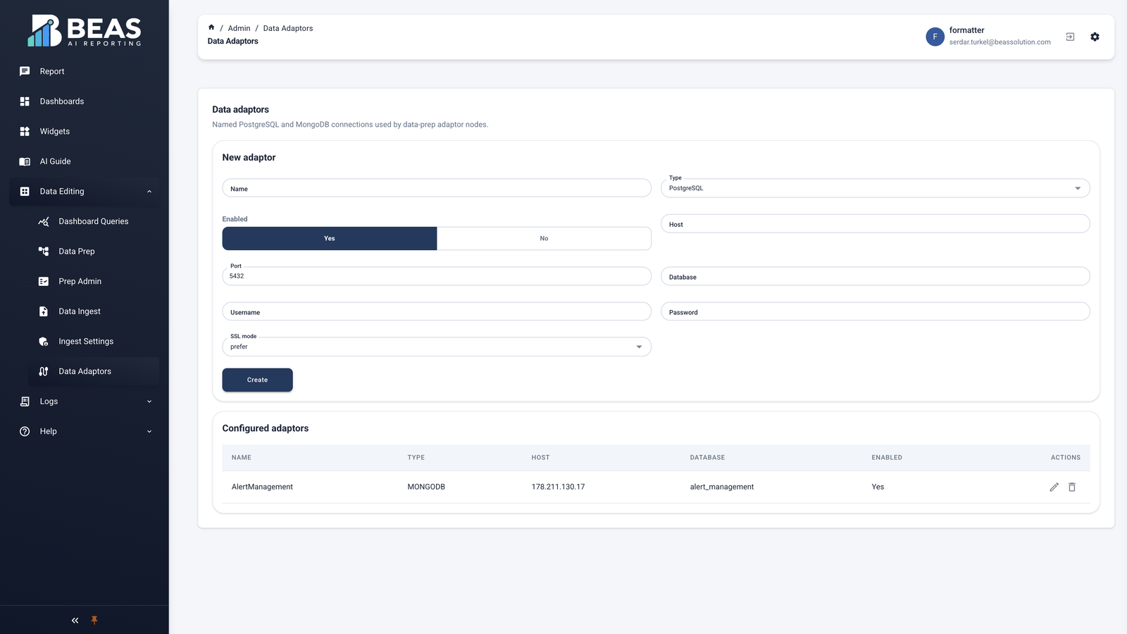Click the Admin breadcrumb link
Image resolution: width=1127 pixels, height=634 pixels.
click(239, 28)
